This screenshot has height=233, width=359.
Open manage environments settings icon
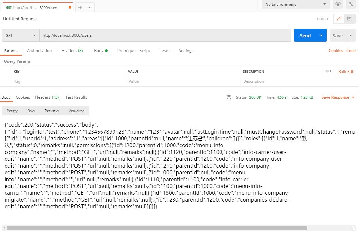[351, 4]
